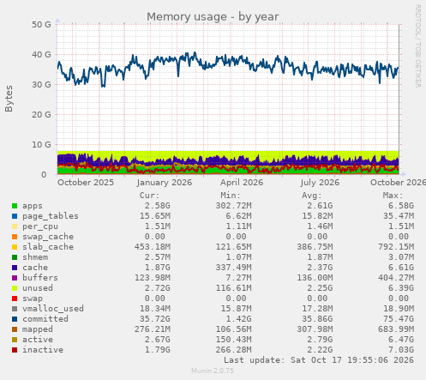Click the '10 G' y-axis label
Image resolution: width=426 pixels, height=380 pixels.
[x=41, y=145]
